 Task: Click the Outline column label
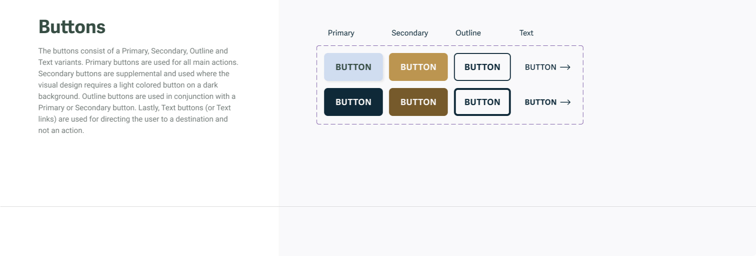[x=468, y=33]
